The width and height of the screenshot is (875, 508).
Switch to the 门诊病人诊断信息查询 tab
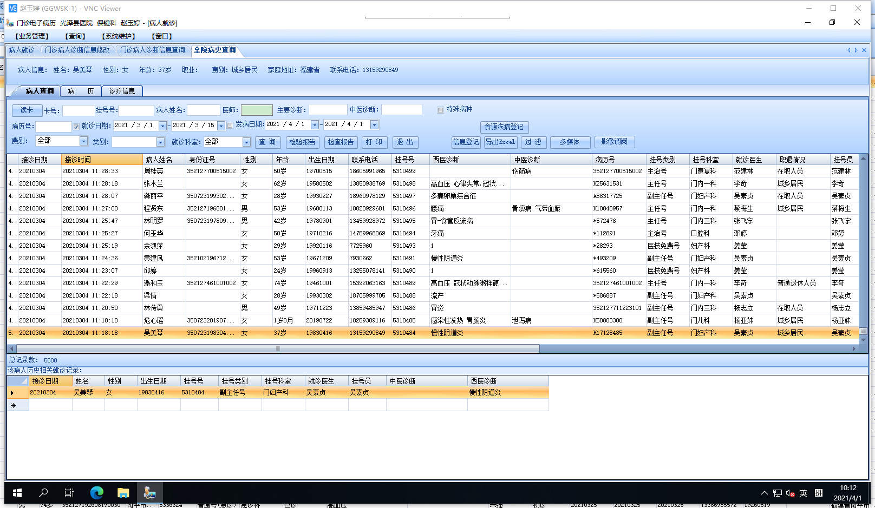(153, 50)
